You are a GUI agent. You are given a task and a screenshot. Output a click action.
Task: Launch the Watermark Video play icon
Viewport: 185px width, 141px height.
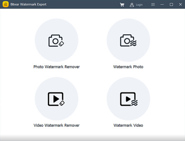(128, 99)
